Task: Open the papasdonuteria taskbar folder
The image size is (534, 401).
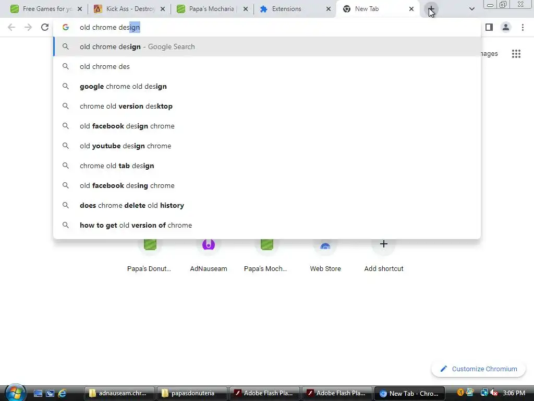Action: (x=192, y=393)
